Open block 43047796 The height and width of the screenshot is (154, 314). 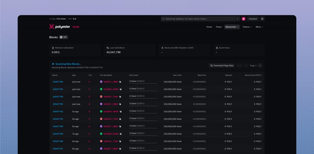[x=58, y=82]
